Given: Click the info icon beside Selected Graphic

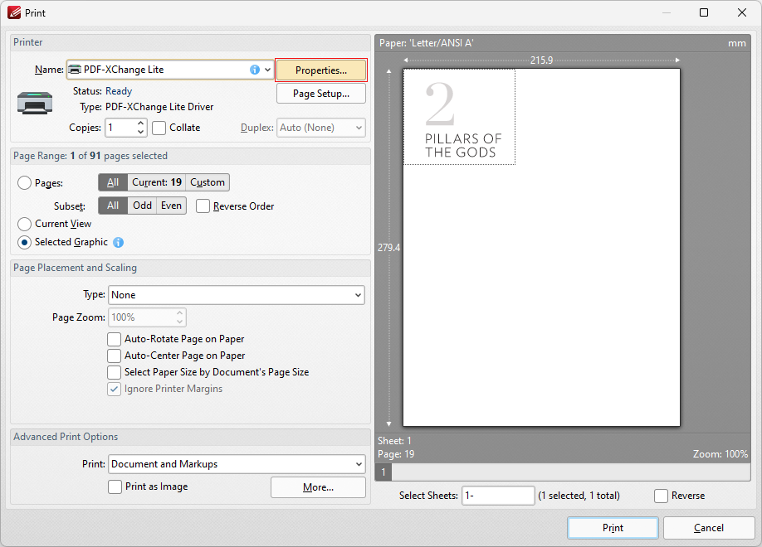Looking at the screenshot, I should click(x=118, y=242).
